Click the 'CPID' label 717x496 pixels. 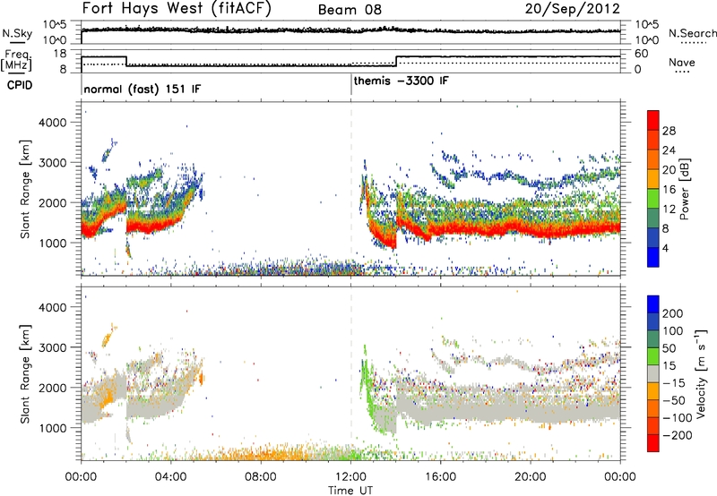[x=20, y=85]
